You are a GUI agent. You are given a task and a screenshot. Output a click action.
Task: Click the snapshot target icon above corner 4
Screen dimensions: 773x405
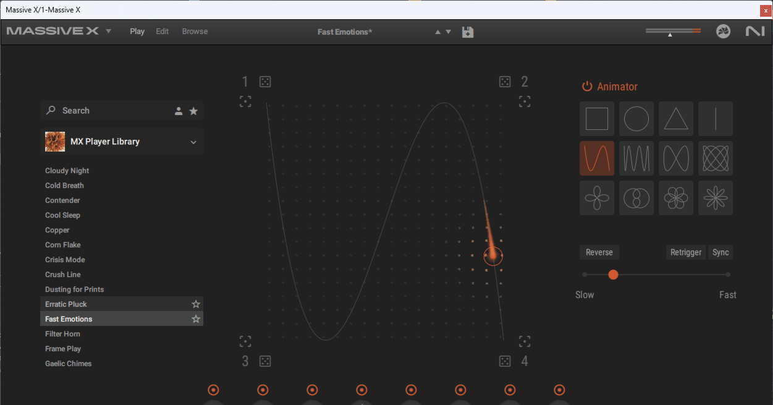coord(525,341)
